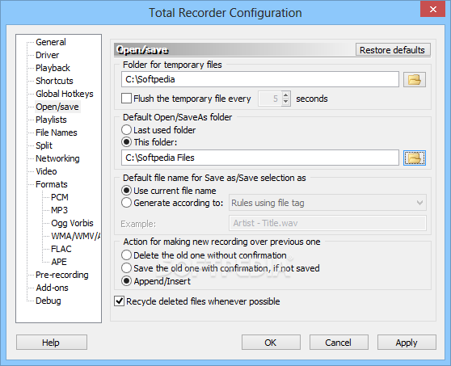This screenshot has height=366, width=451.
Task: Cancel the configuration dialog
Action: click(x=339, y=342)
